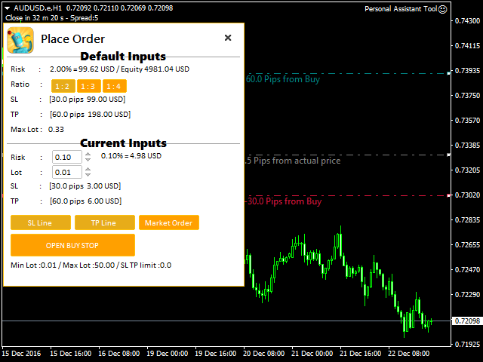Image resolution: width=483 pixels, height=362 pixels.
Task: Close the Place Order panel
Action: coord(228,38)
